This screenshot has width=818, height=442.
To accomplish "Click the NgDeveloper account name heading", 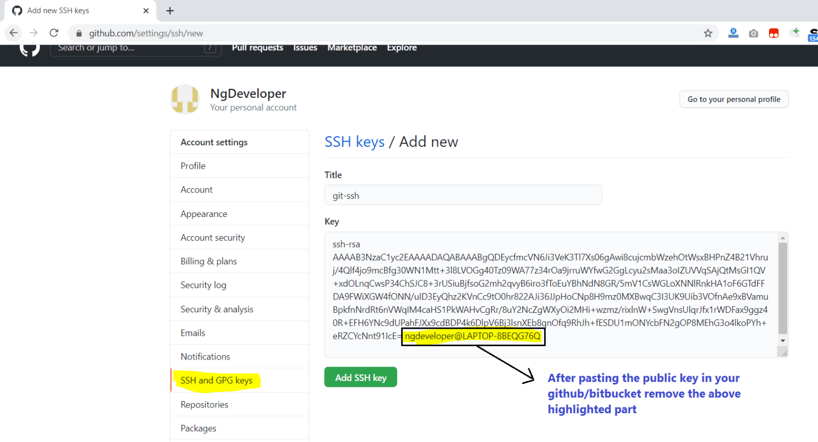I will (248, 94).
